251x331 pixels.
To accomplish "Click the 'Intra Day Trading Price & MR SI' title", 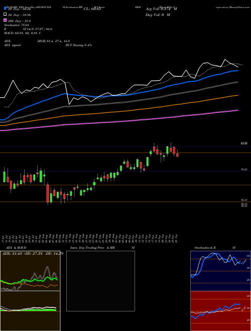I will pos(102,248).
